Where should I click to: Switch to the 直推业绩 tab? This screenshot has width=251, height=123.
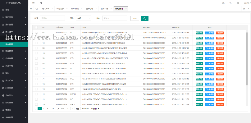click(x=90, y=9)
